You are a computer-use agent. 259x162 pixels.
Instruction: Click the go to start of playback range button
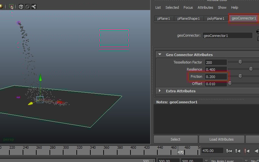tap(229, 151)
